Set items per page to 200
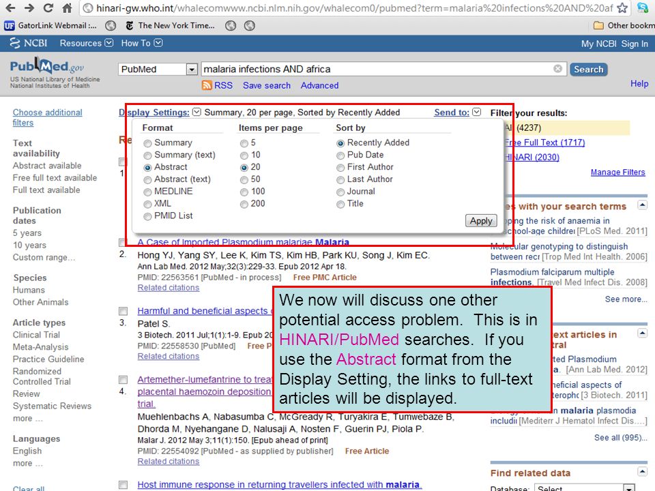The width and height of the screenshot is (655, 491). point(244,204)
